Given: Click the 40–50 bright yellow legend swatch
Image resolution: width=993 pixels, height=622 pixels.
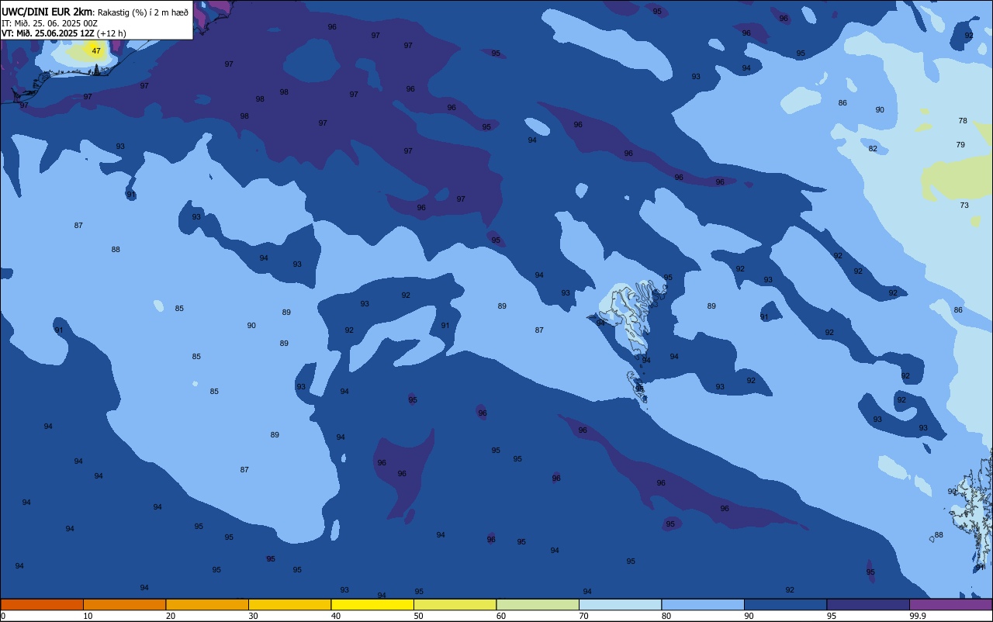Looking at the screenshot, I should click(372, 604).
